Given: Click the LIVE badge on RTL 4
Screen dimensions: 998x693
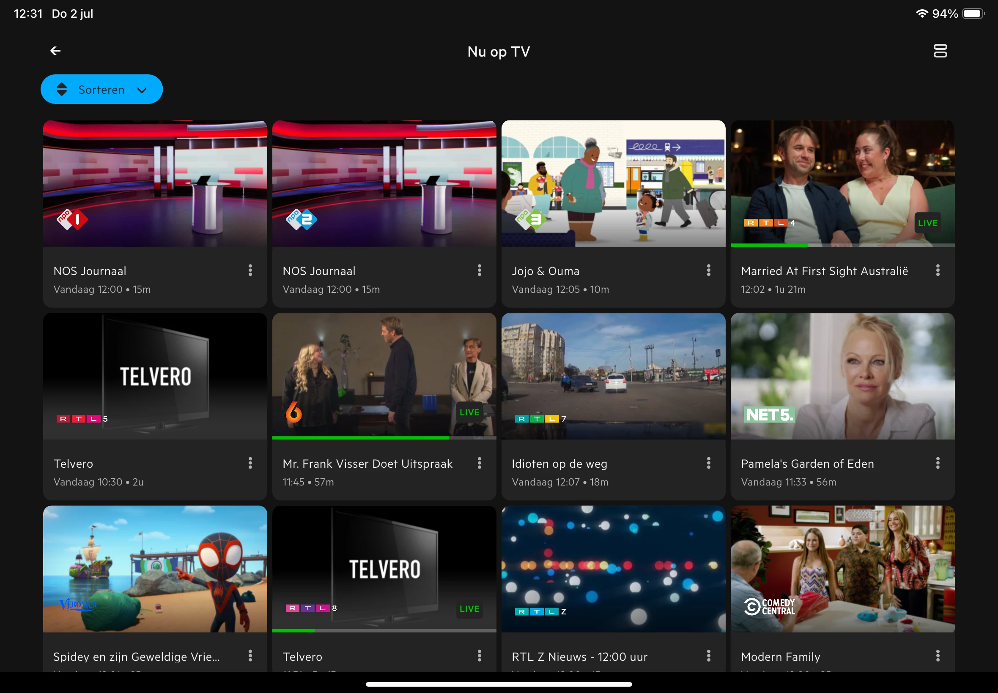Looking at the screenshot, I should [x=928, y=223].
